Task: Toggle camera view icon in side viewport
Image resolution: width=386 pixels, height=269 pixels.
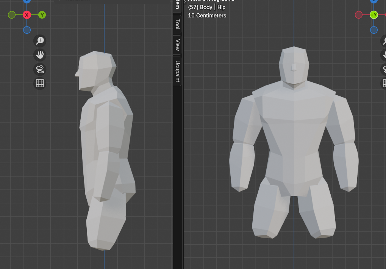Action: click(x=40, y=69)
